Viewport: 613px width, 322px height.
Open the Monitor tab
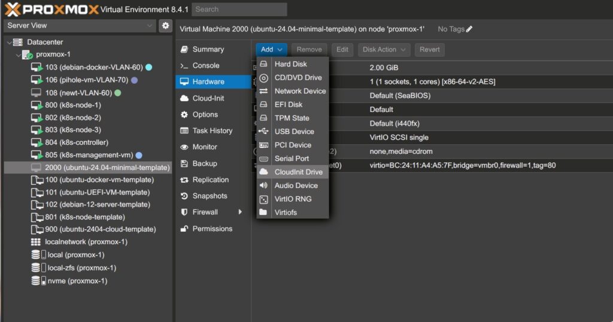[x=213, y=147]
